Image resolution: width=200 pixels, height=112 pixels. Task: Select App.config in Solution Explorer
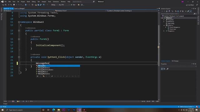pos(171,24)
